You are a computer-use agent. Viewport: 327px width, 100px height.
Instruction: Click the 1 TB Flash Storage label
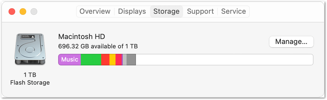(x=30, y=79)
